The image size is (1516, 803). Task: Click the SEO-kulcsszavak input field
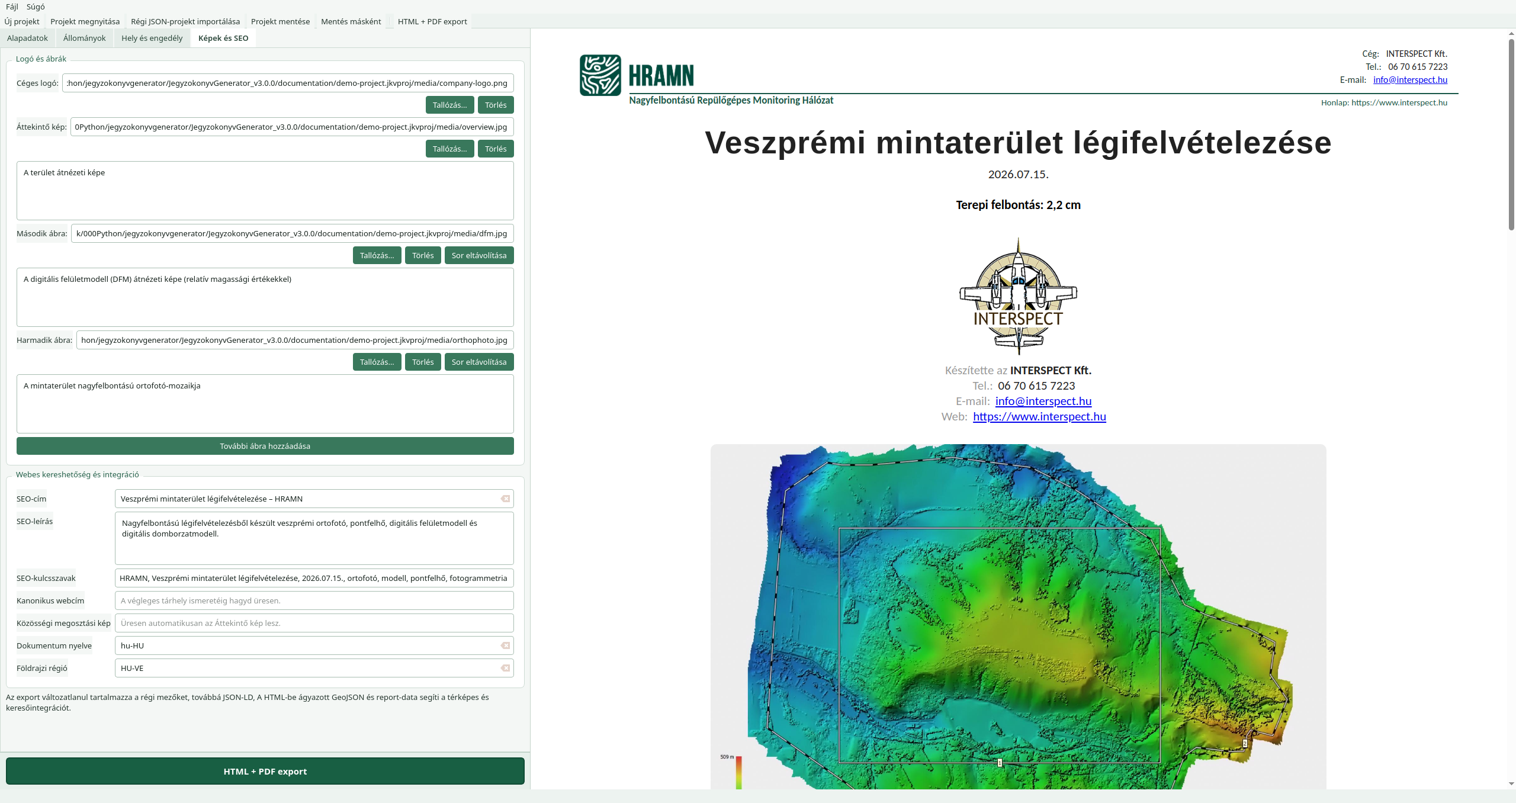point(314,578)
